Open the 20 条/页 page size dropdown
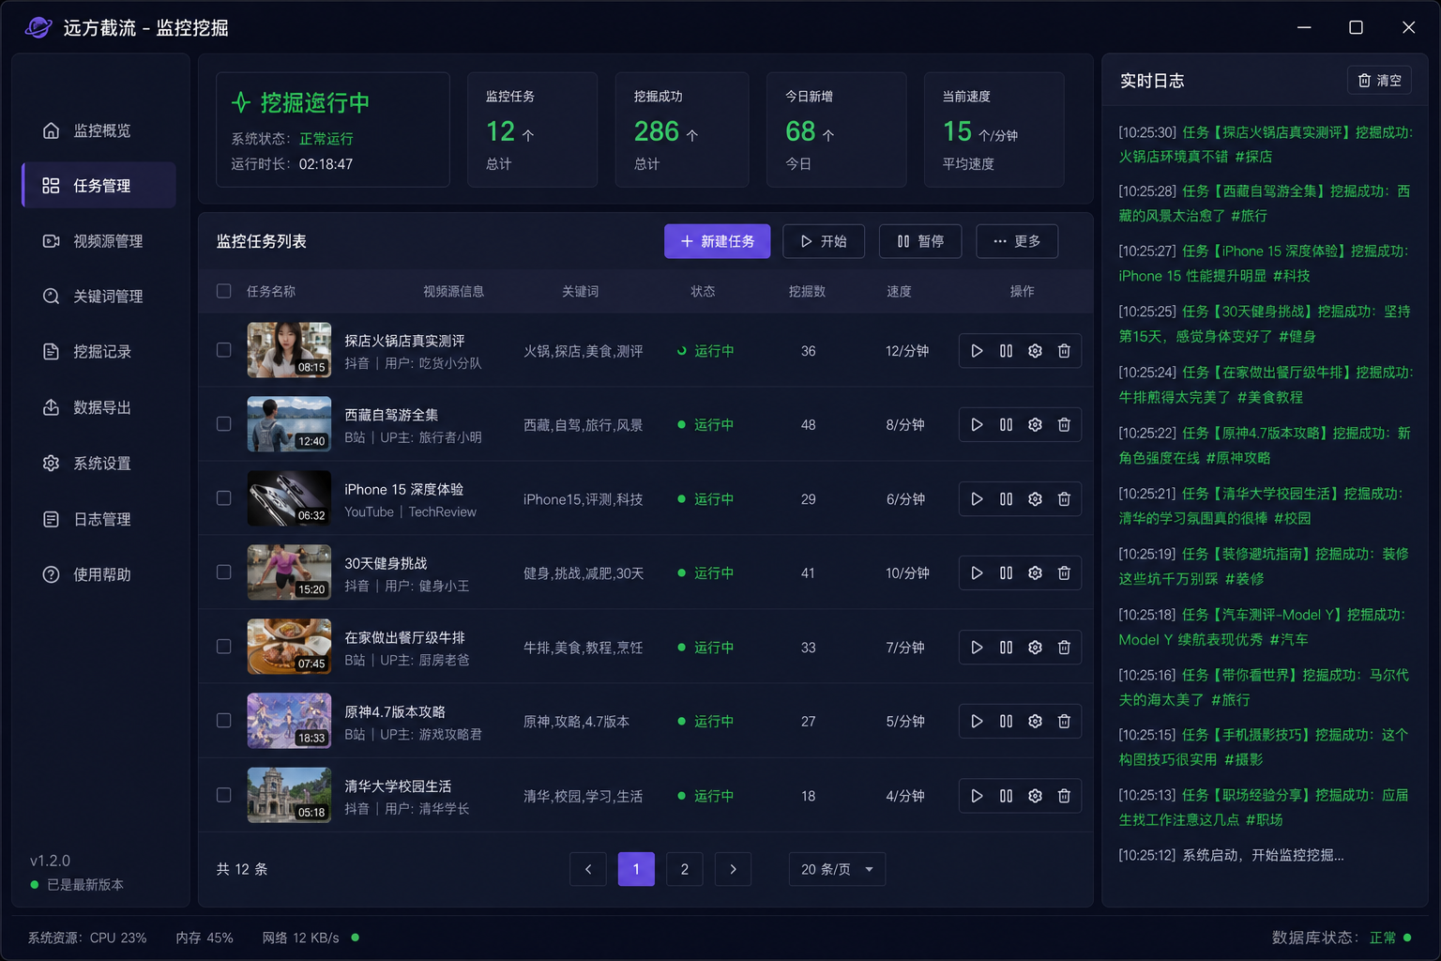Screen dimensions: 1441x961 click(837, 869)
